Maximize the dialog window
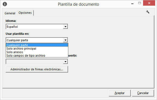The image size is (157, 100). pos(140,3)
